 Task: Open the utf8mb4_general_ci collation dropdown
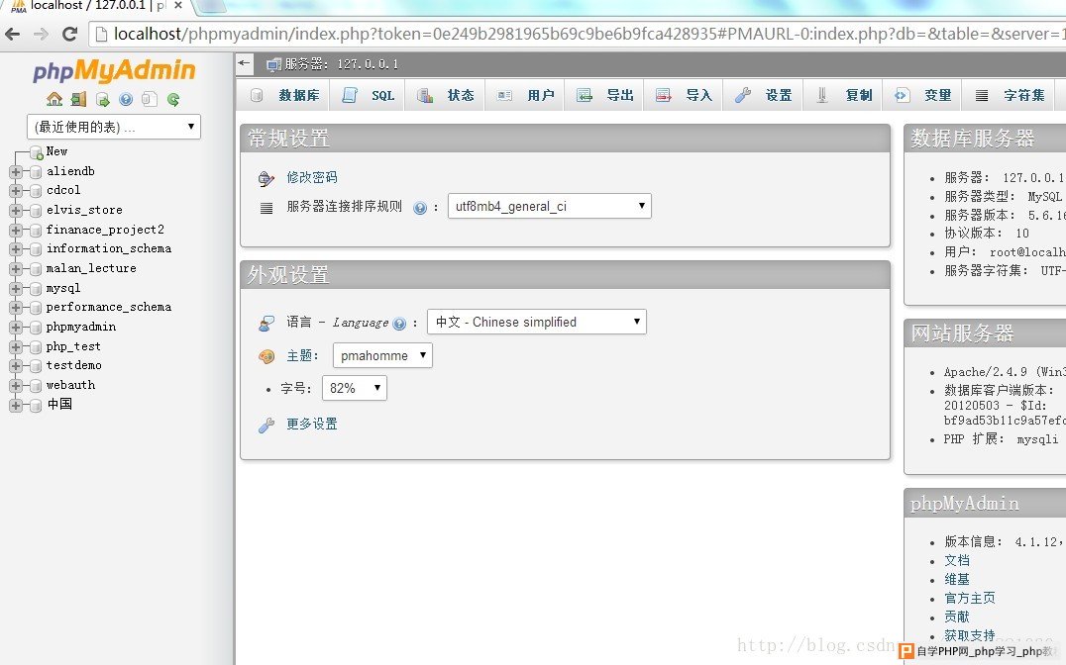point(549,206)
